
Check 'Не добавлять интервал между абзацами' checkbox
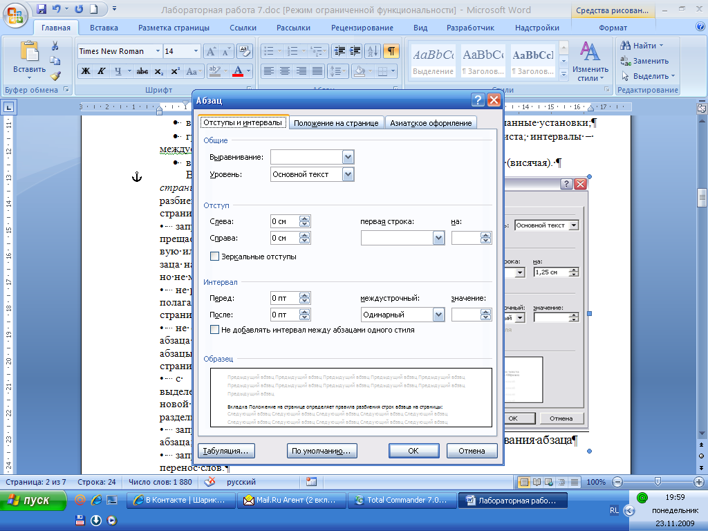pos(215,330)
